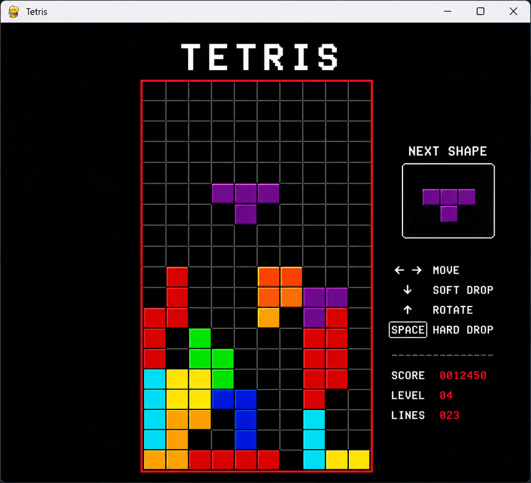
Task: Select the score value 0012450
Action: click(463, 375)
